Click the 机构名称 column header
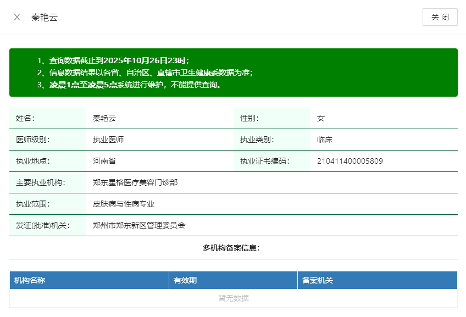The width and height of the screenshot is (466, 317). [30, 280]
